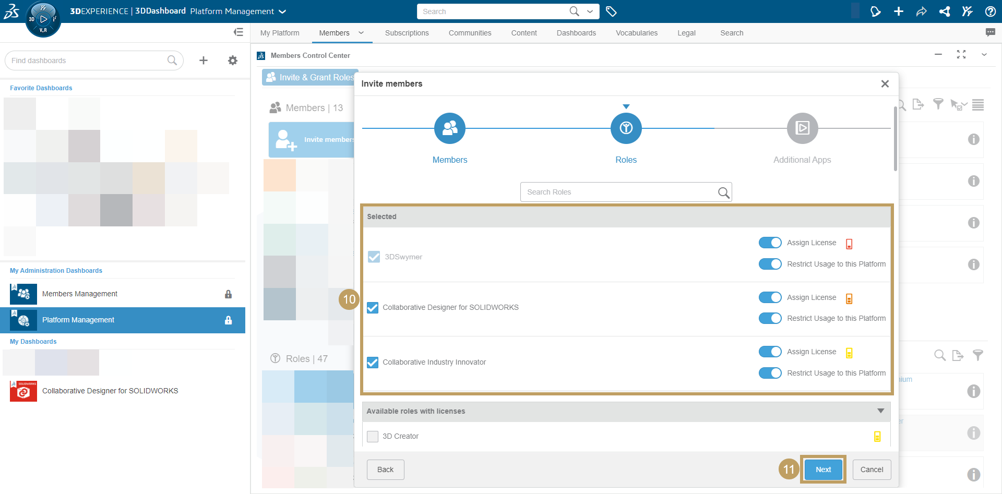Toggle 3DSwymer Assign License switch
1002x494 pixels.
770,243
